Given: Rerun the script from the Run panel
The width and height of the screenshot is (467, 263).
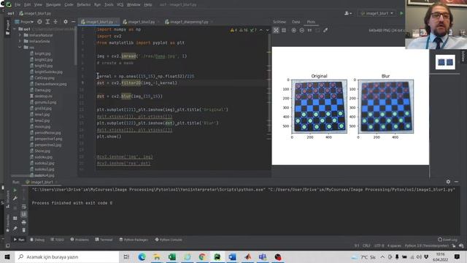Looking at the screenshot, I should (15, 190).
